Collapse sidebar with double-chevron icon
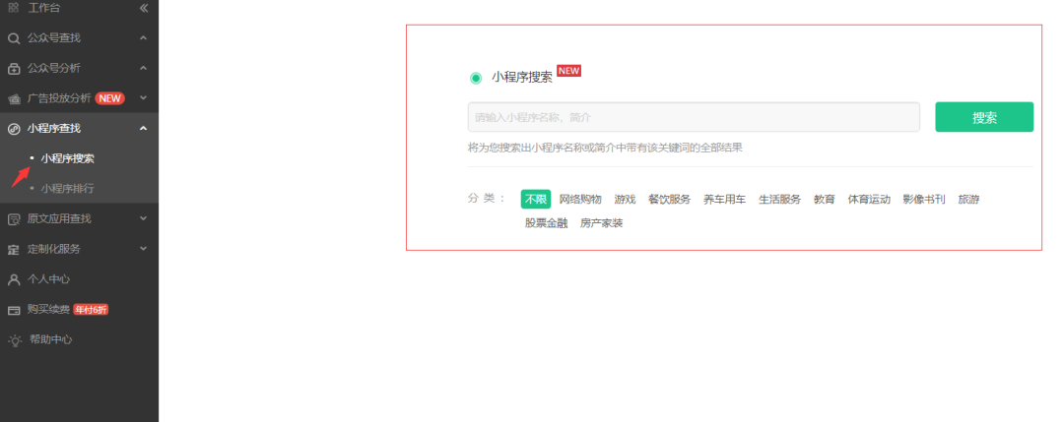This screenshot has width=1064, height=422. 143,8
